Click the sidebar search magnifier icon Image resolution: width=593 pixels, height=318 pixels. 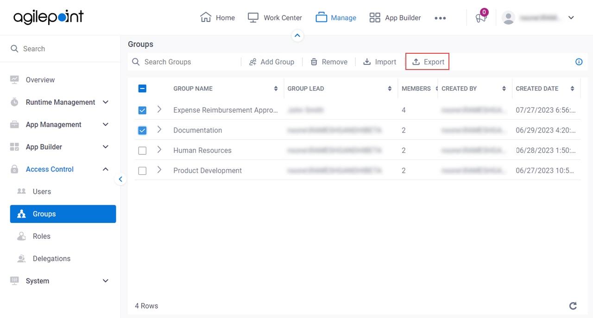coord(14,49)
